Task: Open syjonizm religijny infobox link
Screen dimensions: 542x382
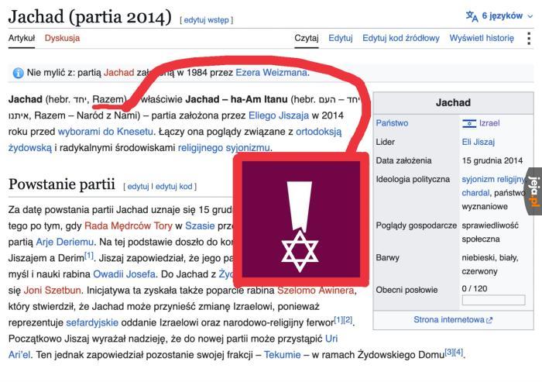Action: coord(493,179)
